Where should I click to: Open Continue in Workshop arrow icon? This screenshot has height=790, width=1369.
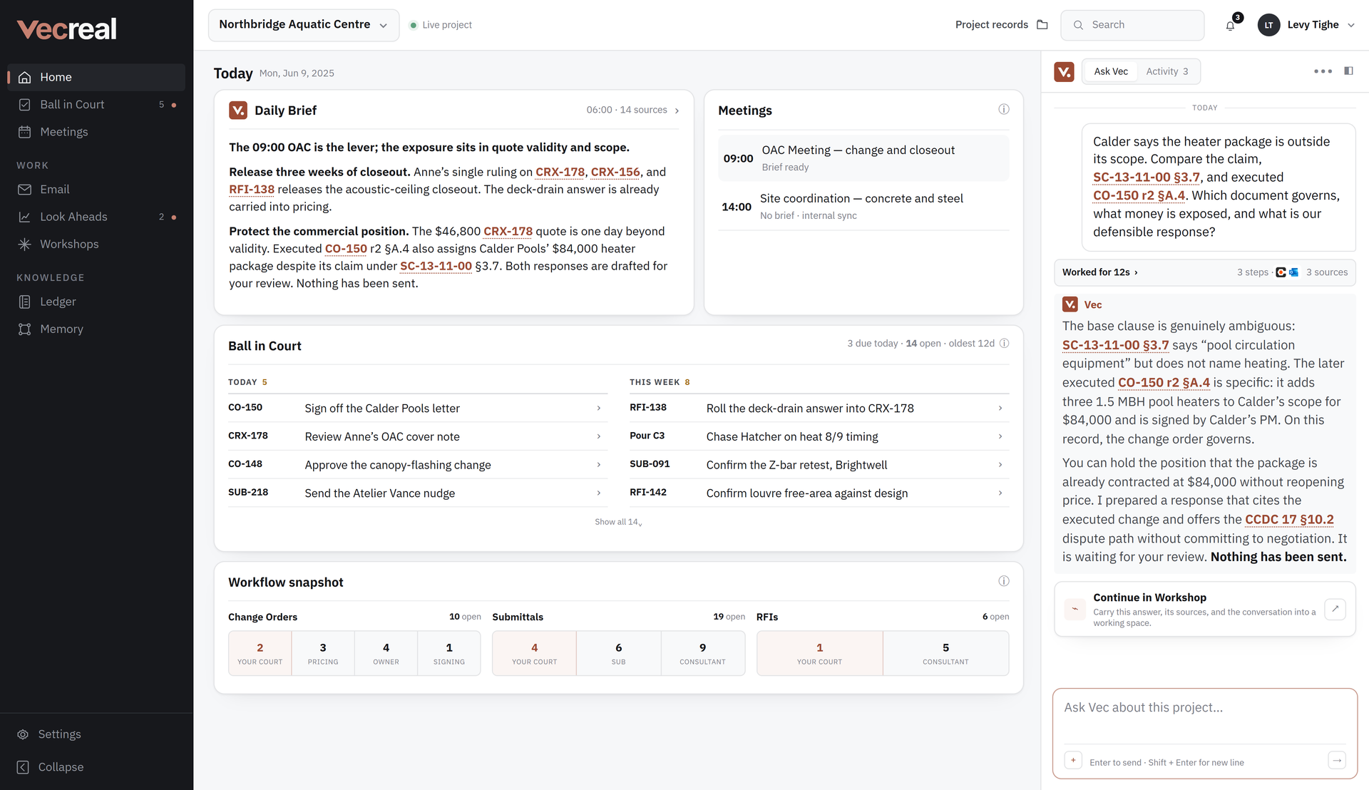(x=1335, y=609)
